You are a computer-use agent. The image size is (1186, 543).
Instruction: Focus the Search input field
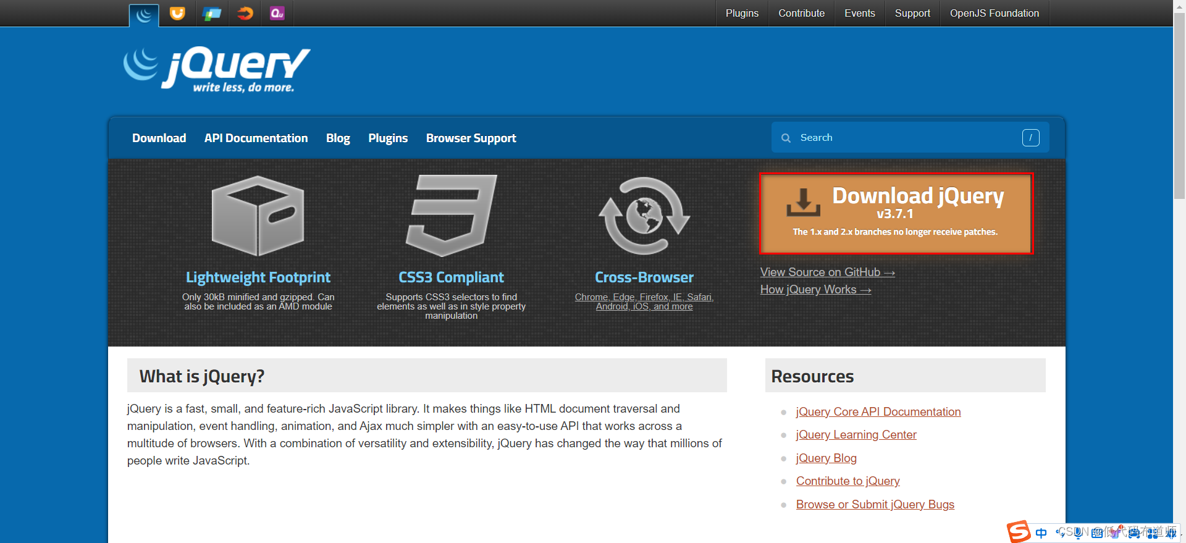click(x=910, y=137)
